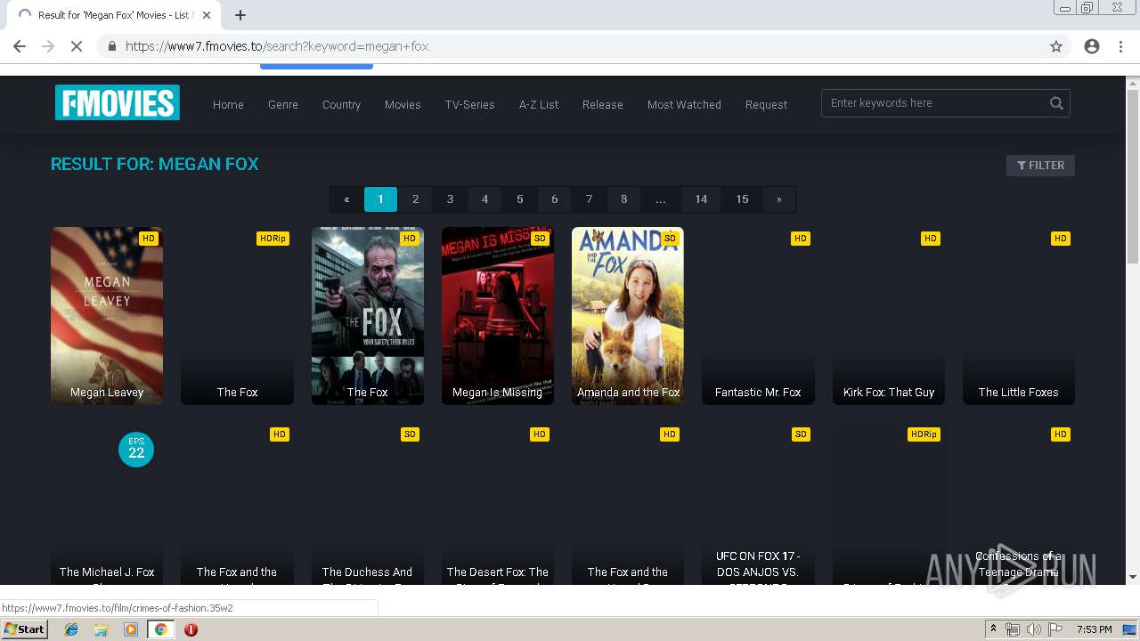
Task: Go to previous results page arrow
Action: (346, 199)
